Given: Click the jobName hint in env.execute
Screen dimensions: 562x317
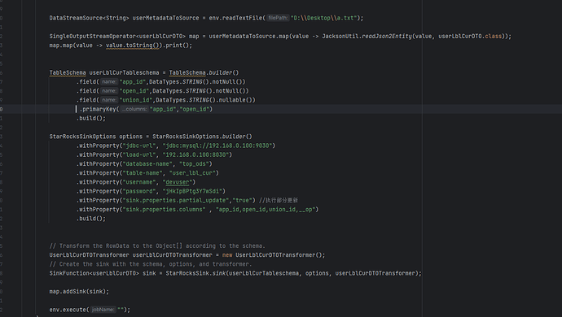Looking at the screenshot, I should click(103, 310).
